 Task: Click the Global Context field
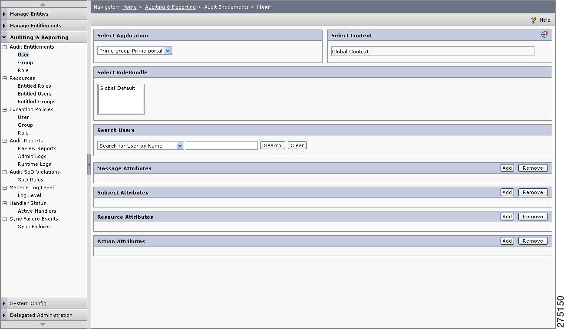click(x=432, y=51)
